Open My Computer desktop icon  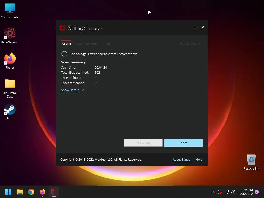10,10
